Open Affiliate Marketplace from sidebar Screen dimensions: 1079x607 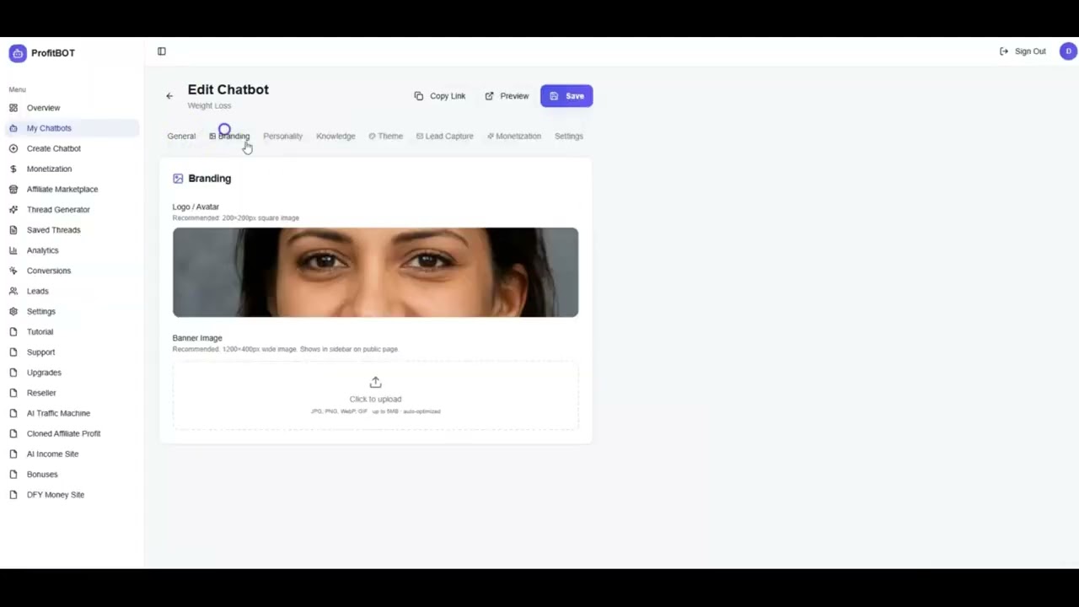click(x=72, y=189)
